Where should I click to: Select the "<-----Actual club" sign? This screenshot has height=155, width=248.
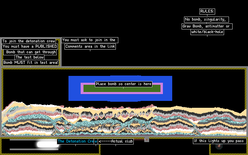coord(116,141)
